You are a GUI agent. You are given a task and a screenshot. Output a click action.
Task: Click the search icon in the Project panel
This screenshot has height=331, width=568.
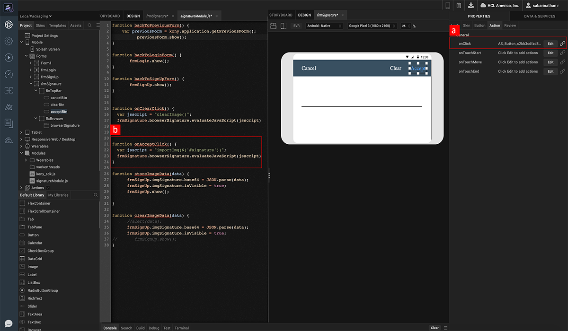click(89, 26)
